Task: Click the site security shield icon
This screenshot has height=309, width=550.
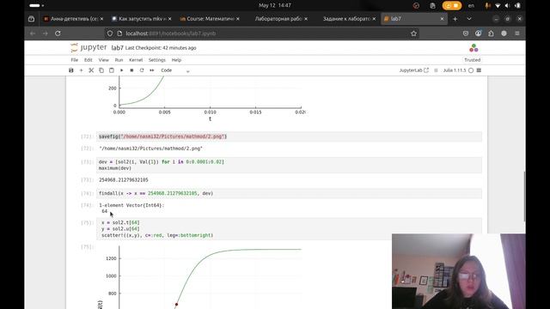Action: click(110, 33)
